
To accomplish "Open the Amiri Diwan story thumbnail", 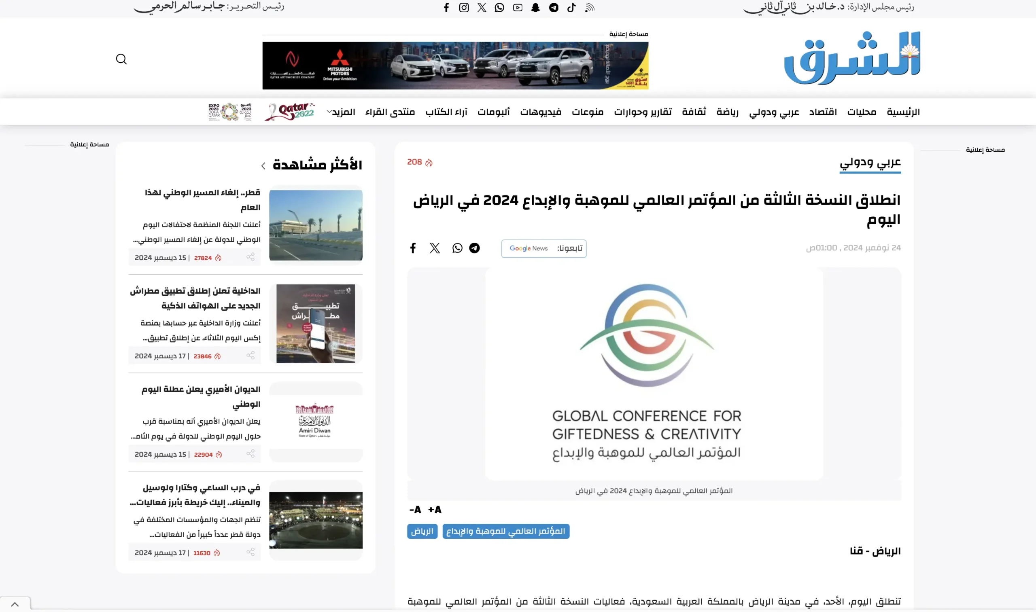I will coord(316,421).
